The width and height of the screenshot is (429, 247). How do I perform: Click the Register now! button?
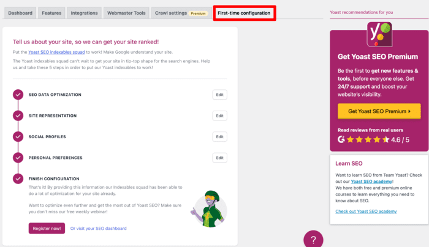(x=47, y=228)
